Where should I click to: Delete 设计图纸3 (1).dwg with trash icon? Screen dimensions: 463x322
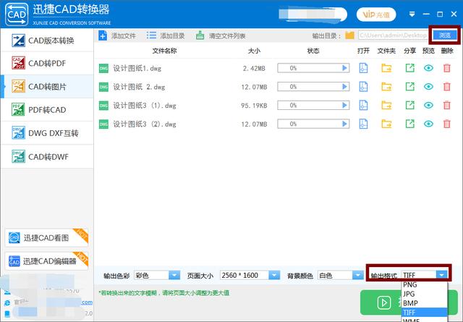pyautogui.click(x=447, y=106)
